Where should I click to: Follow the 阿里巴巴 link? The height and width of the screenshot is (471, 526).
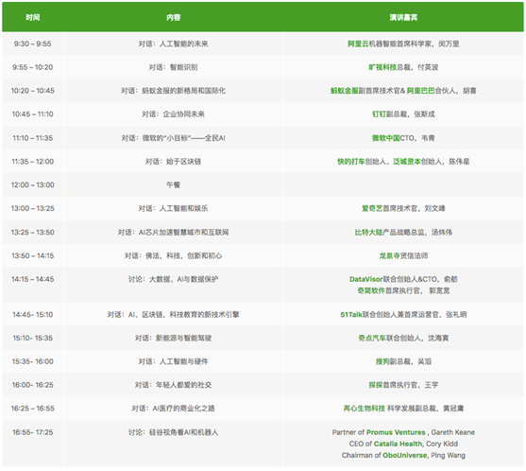tap(420, 91)
